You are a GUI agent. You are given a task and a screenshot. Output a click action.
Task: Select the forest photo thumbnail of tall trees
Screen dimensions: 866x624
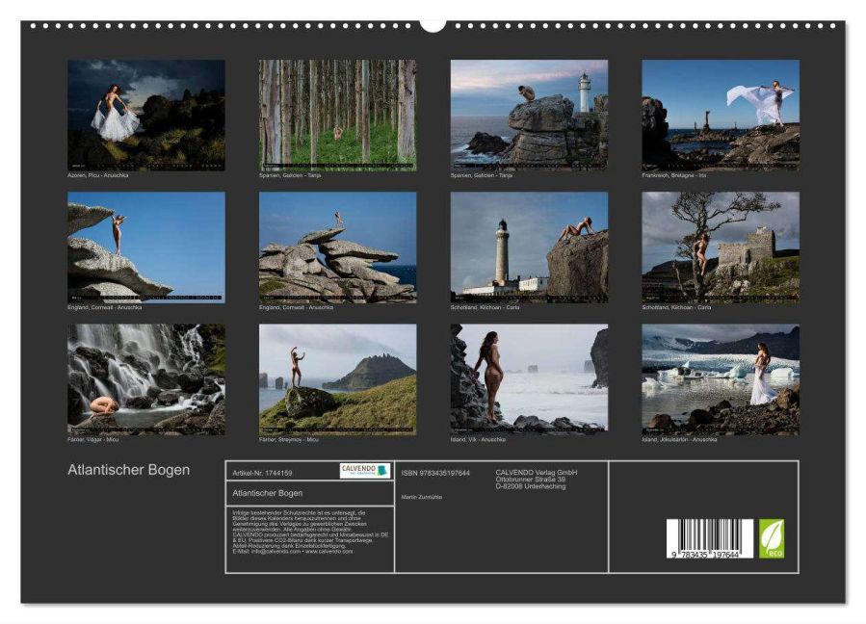point(337,115)
